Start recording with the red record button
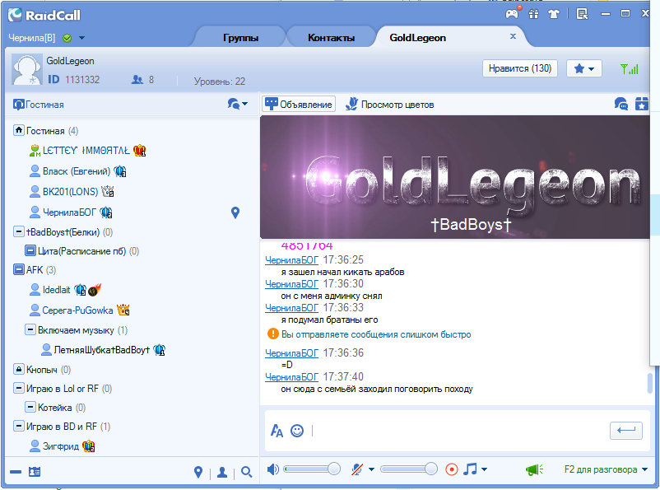The width and height of the screenshot is (660, 490). (x=452, y=469)
